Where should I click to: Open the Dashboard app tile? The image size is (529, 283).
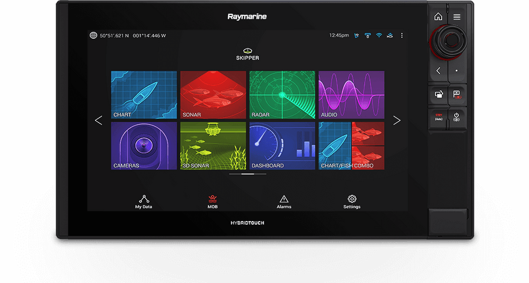pyautogui.click(x=282, y=145)
